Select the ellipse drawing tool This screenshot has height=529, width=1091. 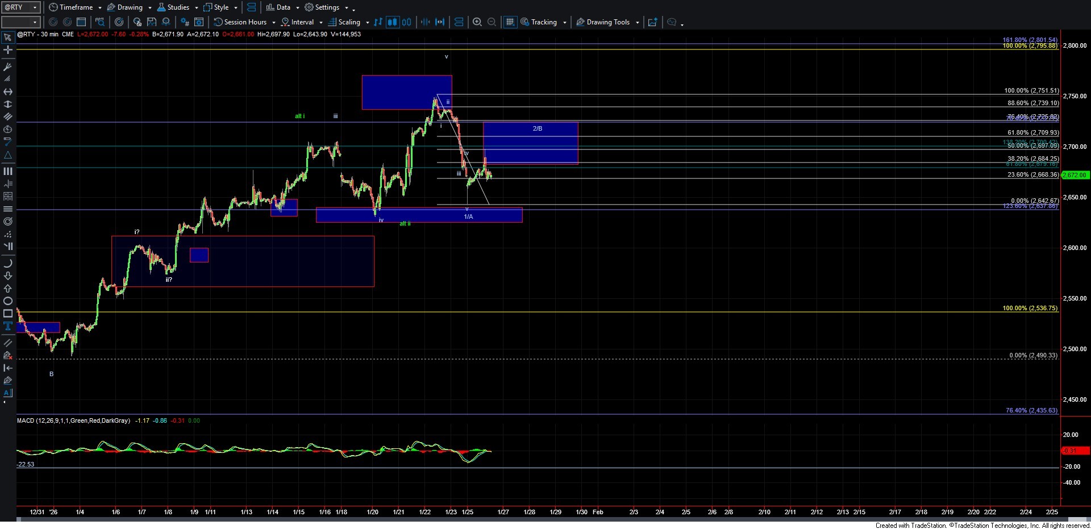point(8,301)
